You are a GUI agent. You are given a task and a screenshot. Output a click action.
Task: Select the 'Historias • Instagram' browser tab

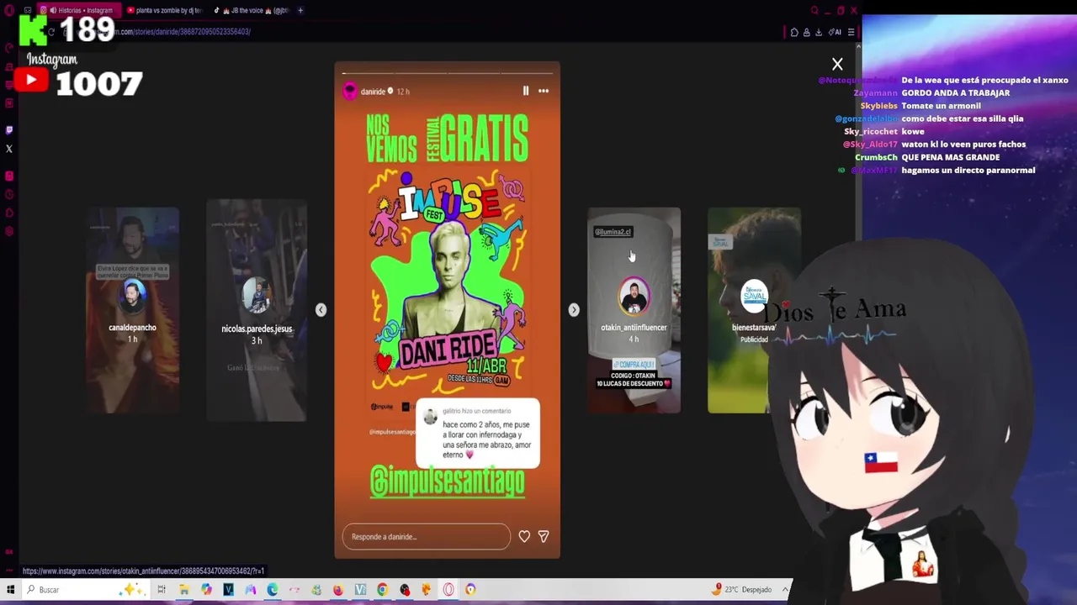pyautogui.click(x=78, y=10)
